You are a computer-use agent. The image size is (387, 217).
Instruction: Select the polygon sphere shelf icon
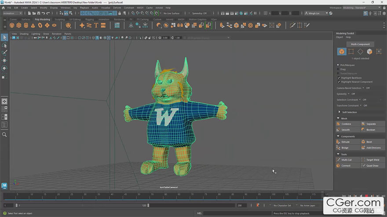pyautogui.click(x=11, y=25)
